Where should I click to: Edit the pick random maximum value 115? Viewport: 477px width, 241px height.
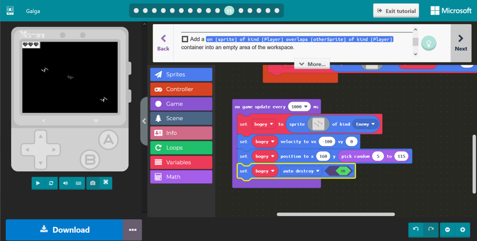pos(401,156)
